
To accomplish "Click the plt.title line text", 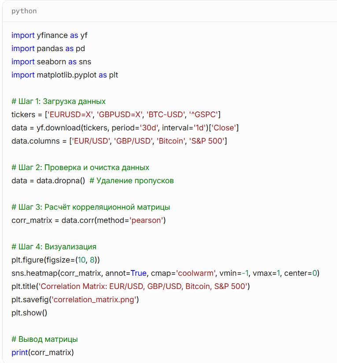I will click(131, 286).
